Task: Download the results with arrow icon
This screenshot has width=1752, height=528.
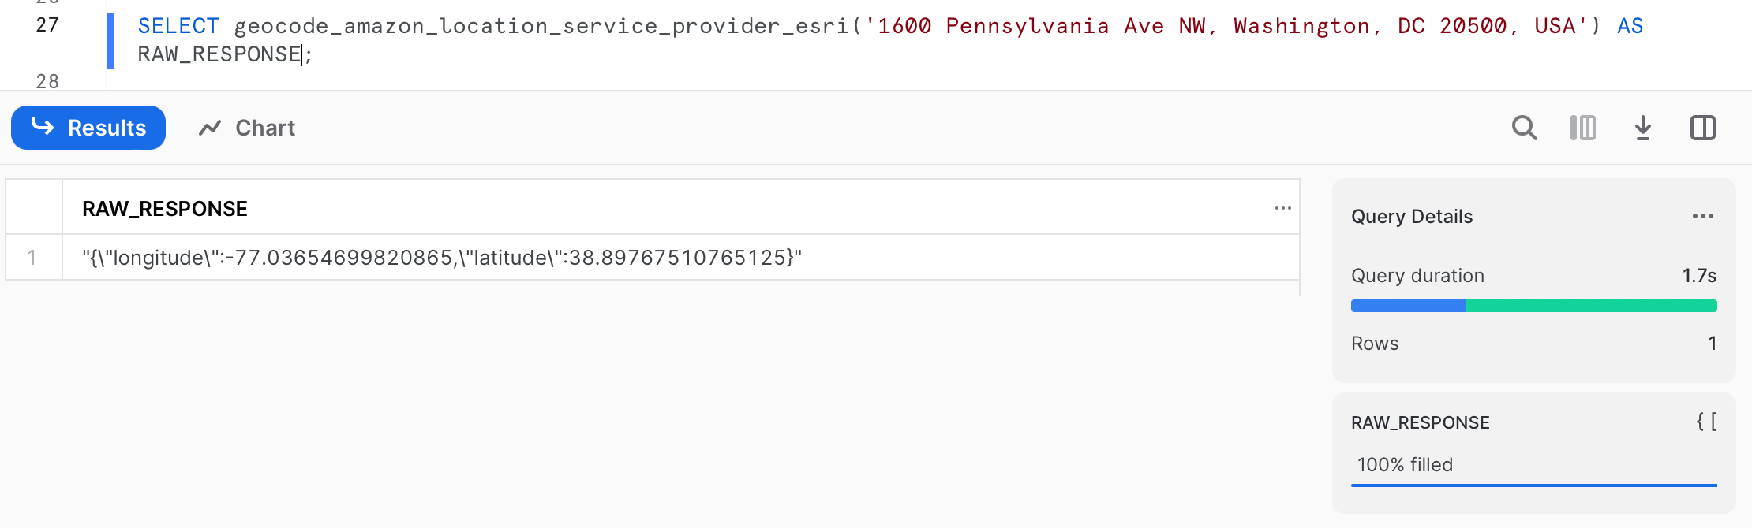Action: [x=1643, y=128]
